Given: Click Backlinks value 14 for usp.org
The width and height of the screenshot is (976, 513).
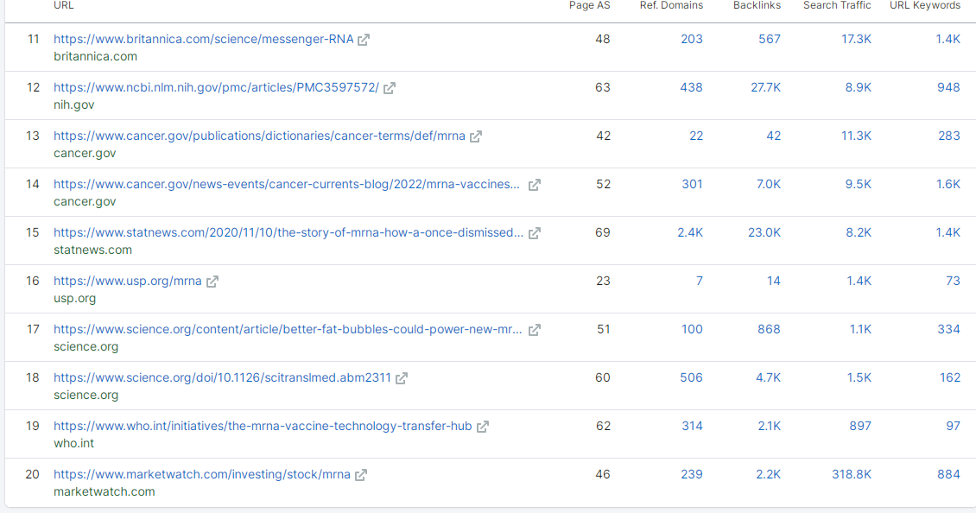Looking at the screenshot, I should point(774,281).
